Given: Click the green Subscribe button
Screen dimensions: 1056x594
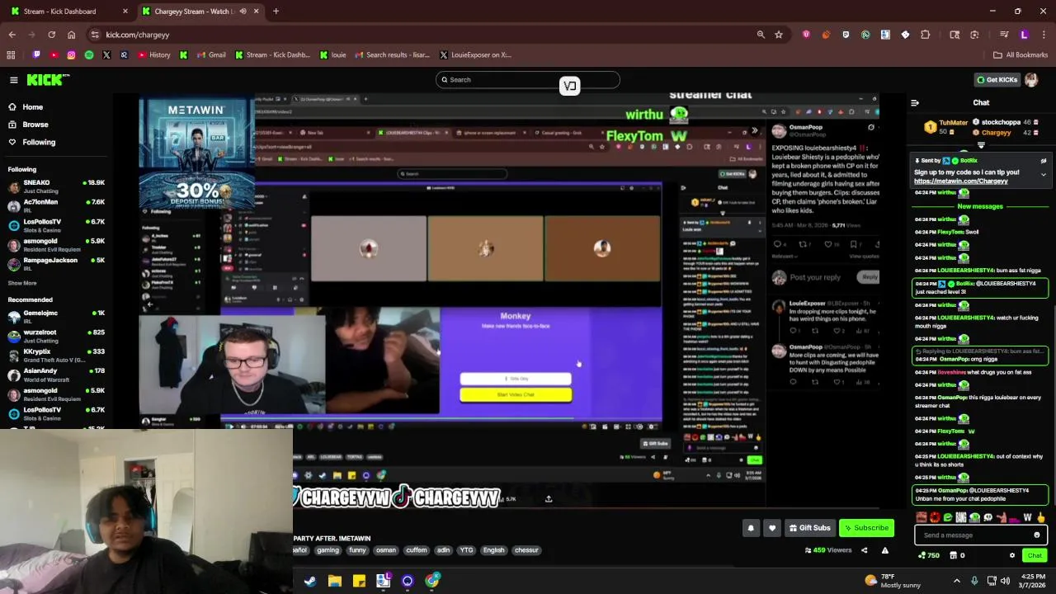Looking at the screenshot, I should (867, 528).
